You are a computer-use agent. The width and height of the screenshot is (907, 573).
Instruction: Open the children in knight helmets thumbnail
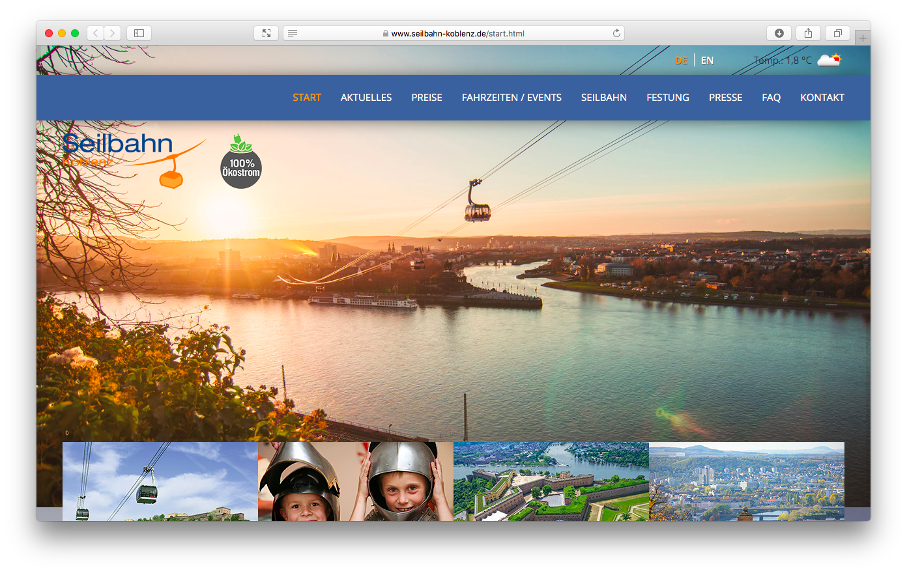[x=356, y=481]
